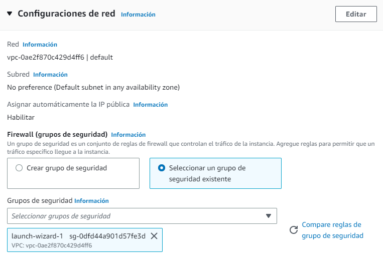Open Información link beside Grupos de seguridad

coord(91,201)
